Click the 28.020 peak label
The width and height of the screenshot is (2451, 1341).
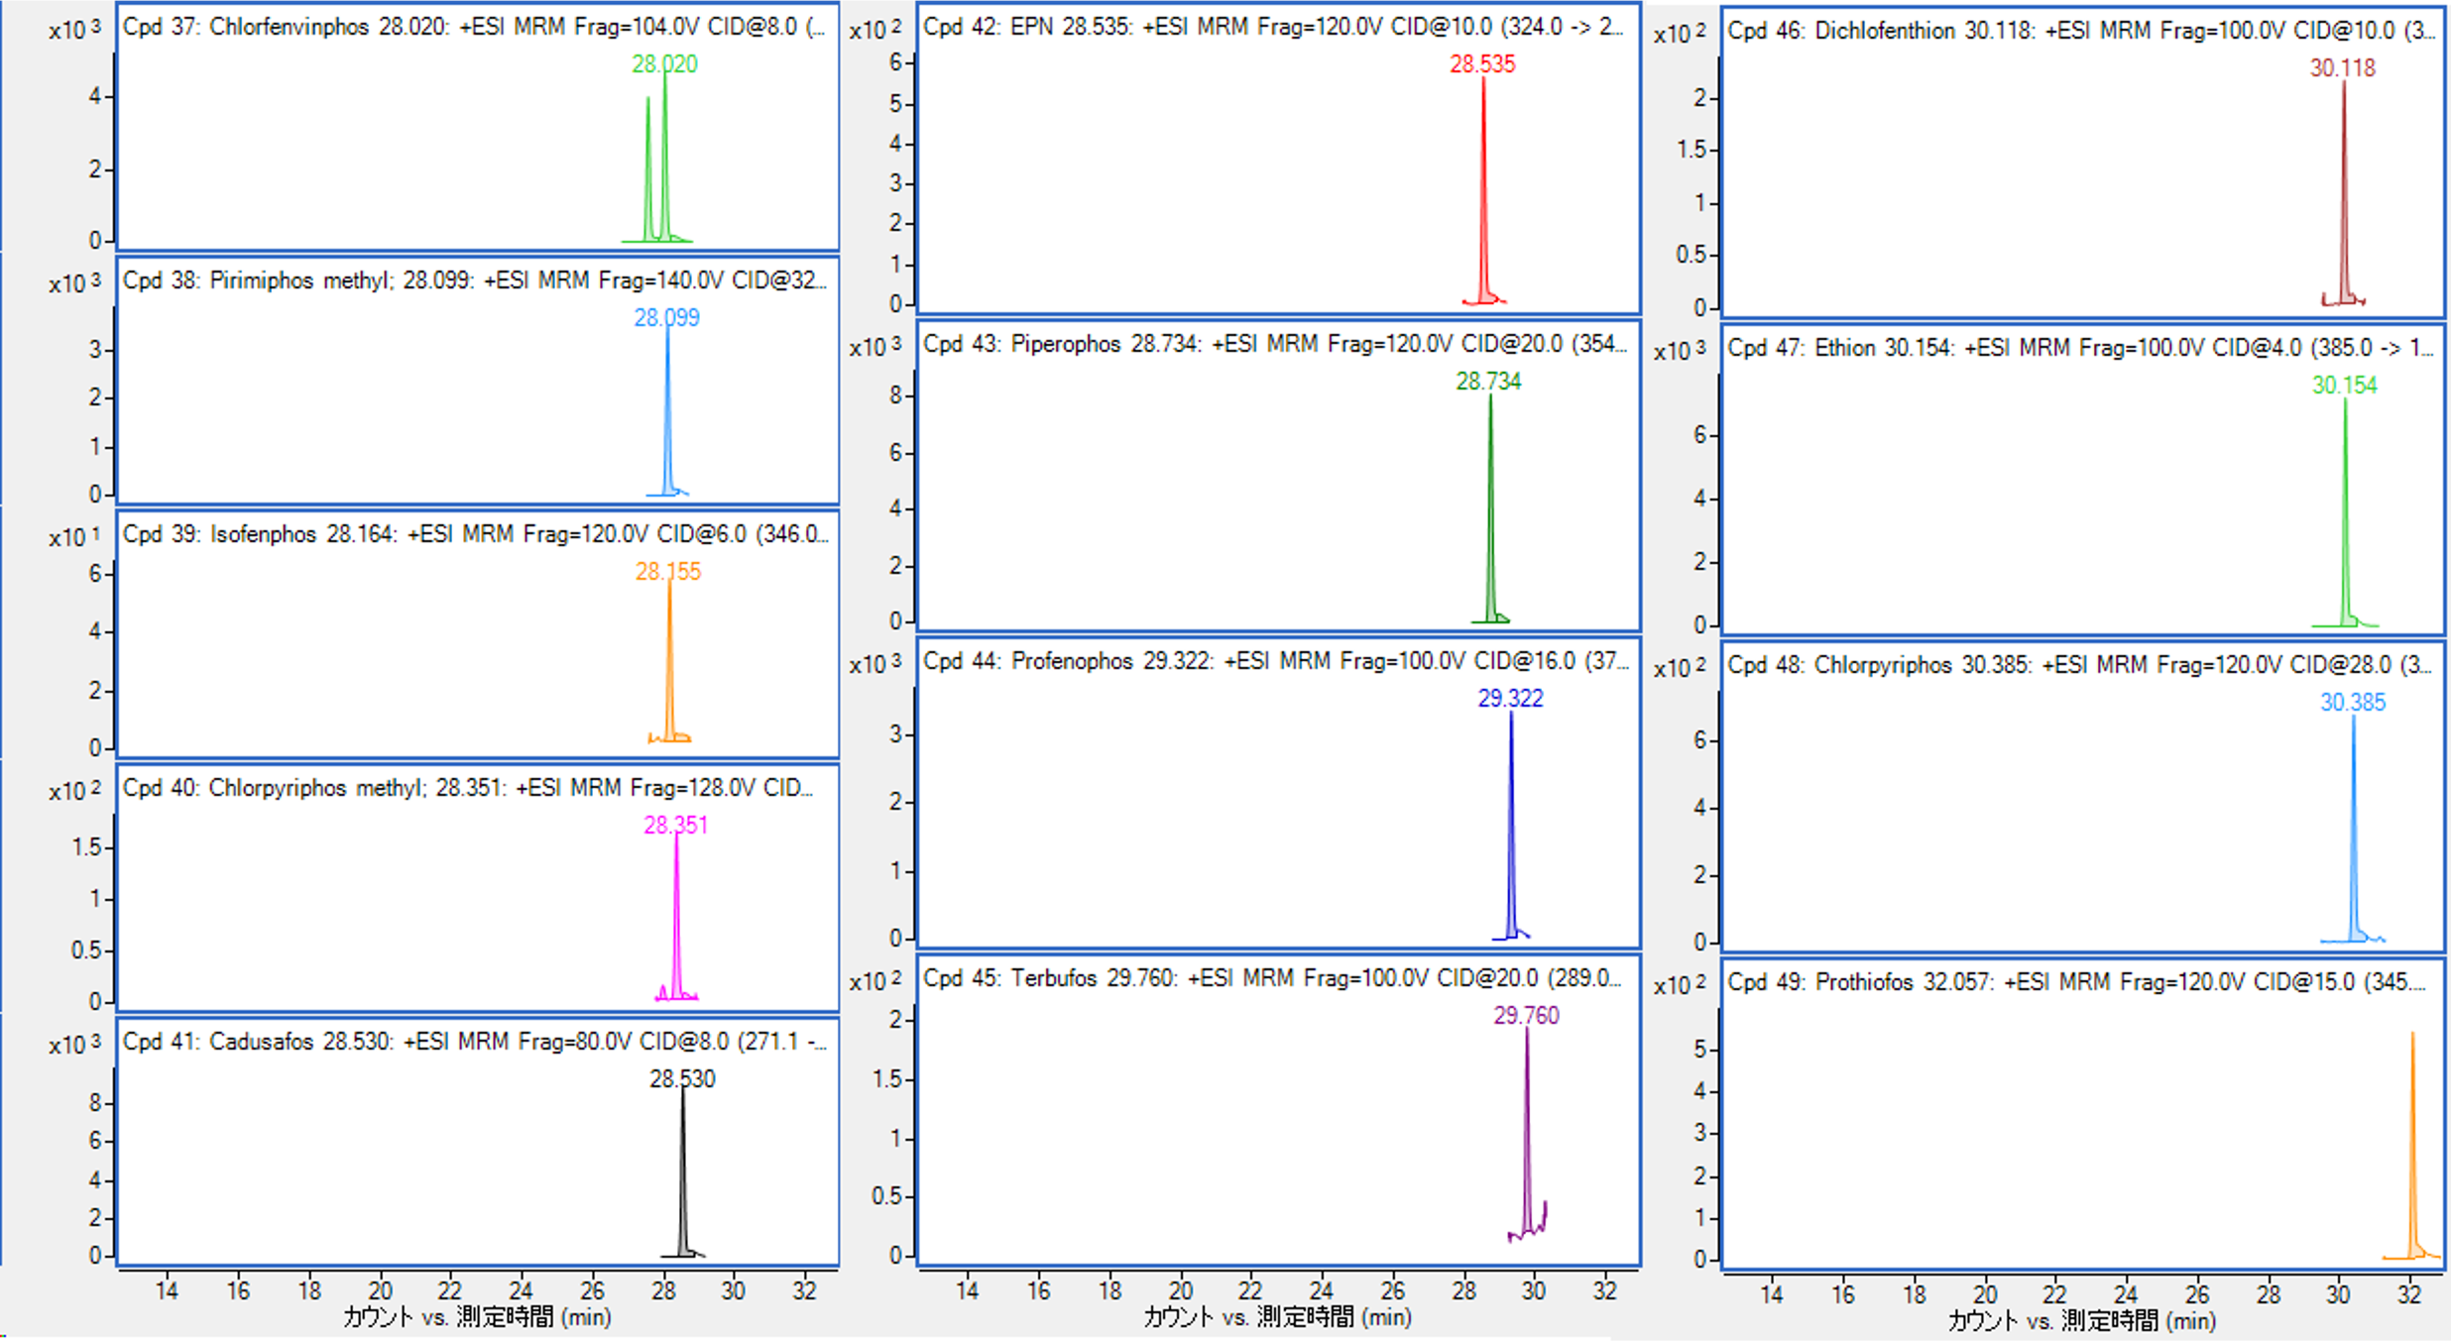tap(664, 64)
